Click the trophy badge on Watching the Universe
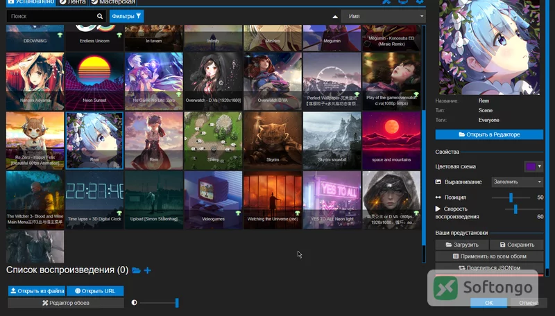The height and width of the screenshot is (316, 555). pyautogui.click(x=298, y=213)
